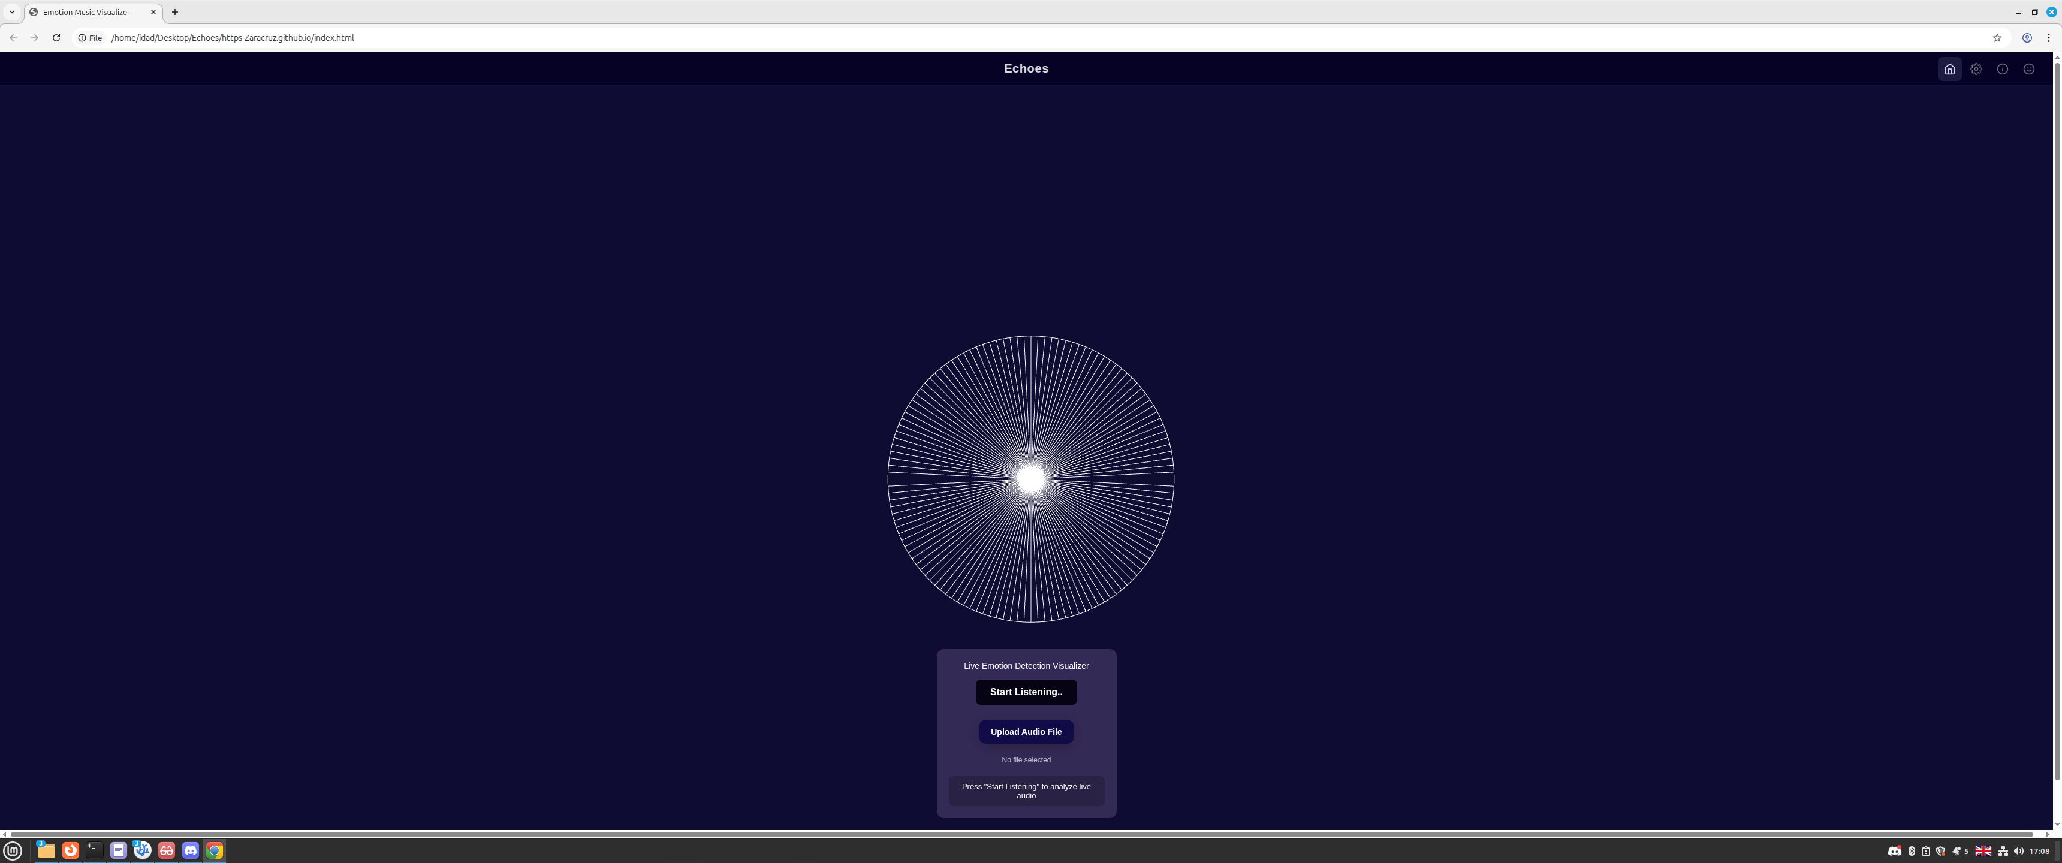Open keyboard layout via the UK flag
Image resolution: width=2062 pixels, height=863 pixels.
coord(1983,852)
